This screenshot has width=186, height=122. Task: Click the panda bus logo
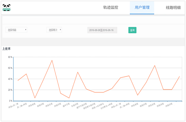(6, 8)
